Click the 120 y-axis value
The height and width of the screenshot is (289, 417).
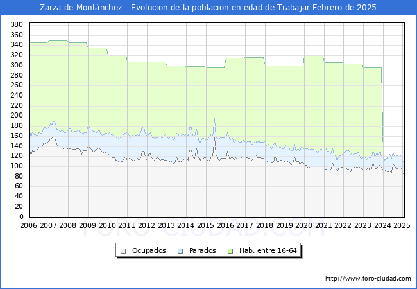(17, 156)
